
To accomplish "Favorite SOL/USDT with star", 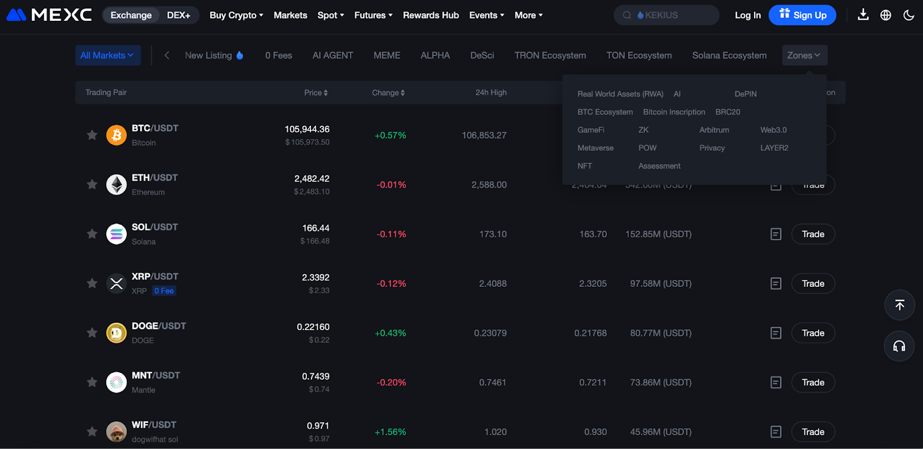I will (92, 234).
